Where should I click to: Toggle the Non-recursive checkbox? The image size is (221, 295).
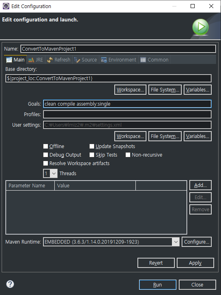128,155
